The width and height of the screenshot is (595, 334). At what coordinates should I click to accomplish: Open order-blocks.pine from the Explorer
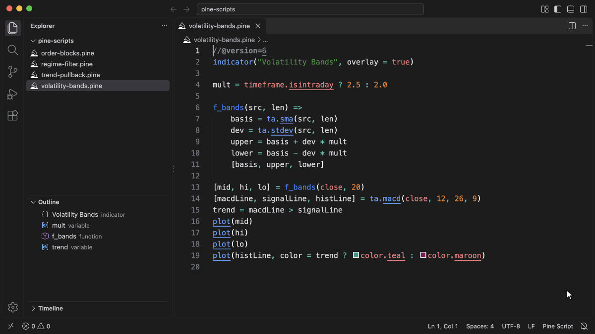click(98, 53)
